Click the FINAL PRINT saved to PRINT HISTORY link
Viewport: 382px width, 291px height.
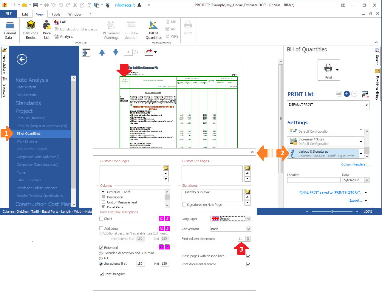[331, 192]
